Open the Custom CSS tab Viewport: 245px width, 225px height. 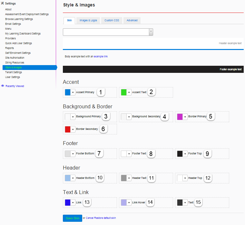click(112, 20)
